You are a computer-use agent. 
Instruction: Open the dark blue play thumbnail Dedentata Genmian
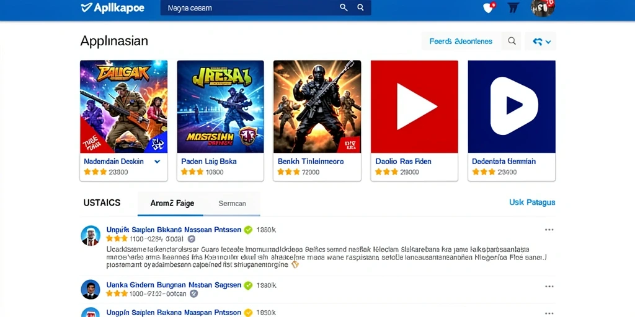(512, 106)
